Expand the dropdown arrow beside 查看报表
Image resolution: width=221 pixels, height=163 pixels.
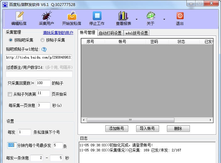pos(136,19)
